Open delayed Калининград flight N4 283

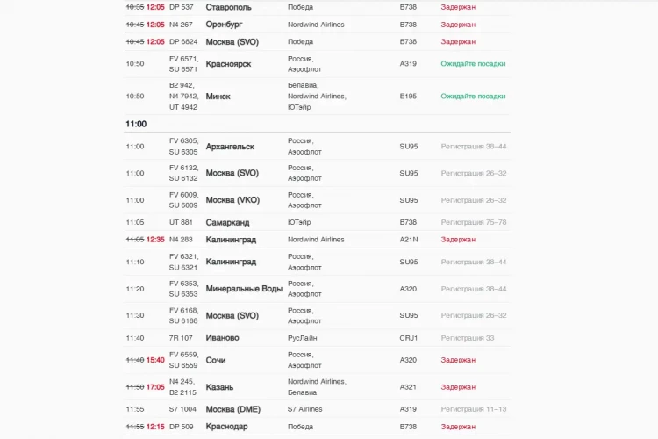[x=317, y=240]
